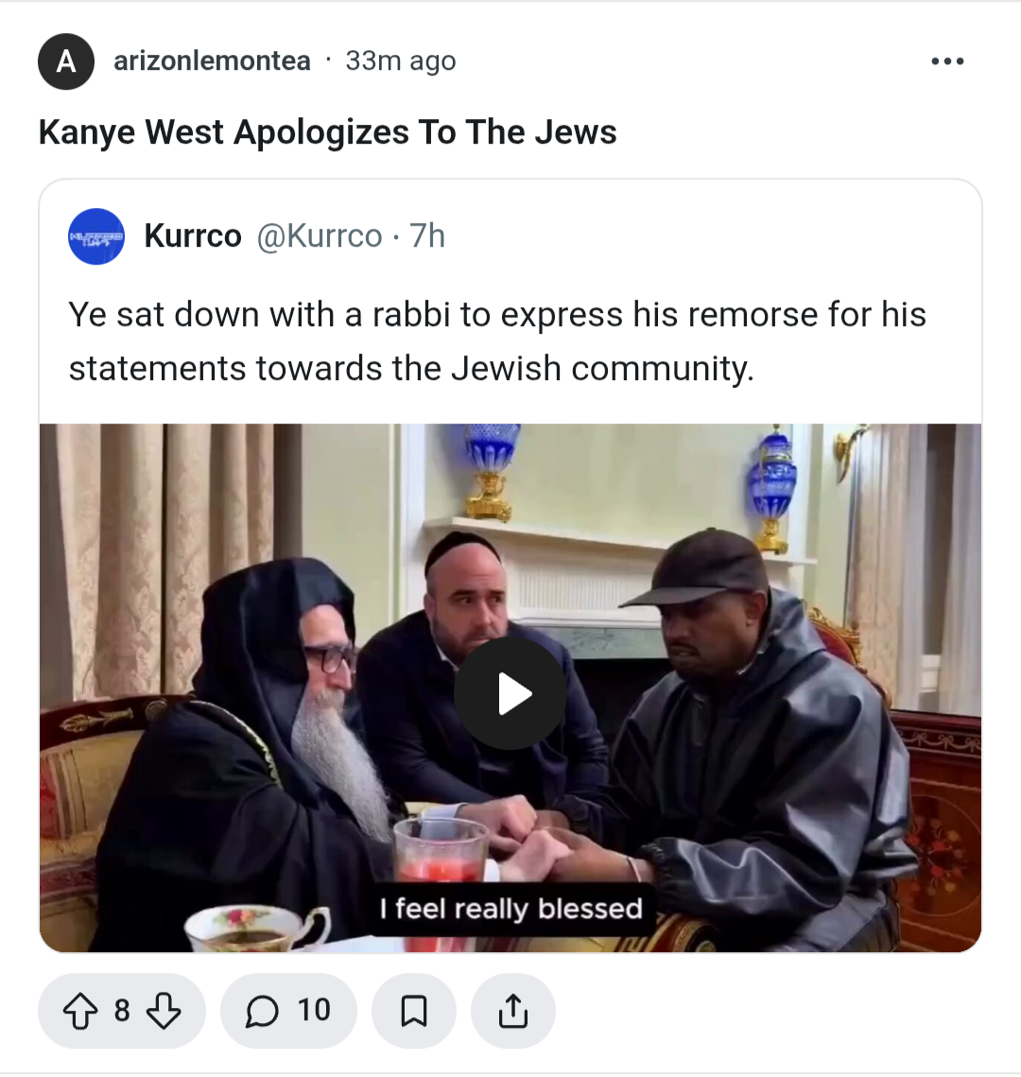The width and height of the screenshot is (1021, 1077).
Task: Click the 'I feel really blessed' video caption
Action: click(x=511, y=909)
